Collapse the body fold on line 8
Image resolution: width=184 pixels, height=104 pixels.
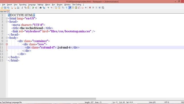[x=7, y=38]
